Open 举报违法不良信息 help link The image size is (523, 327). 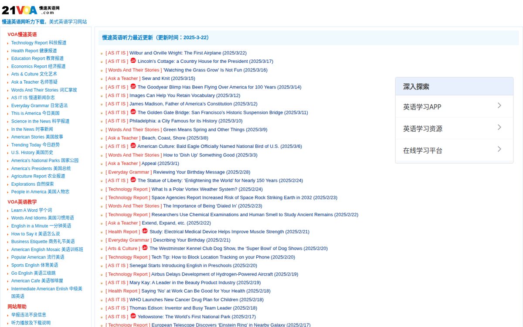[x=29, y=315]
